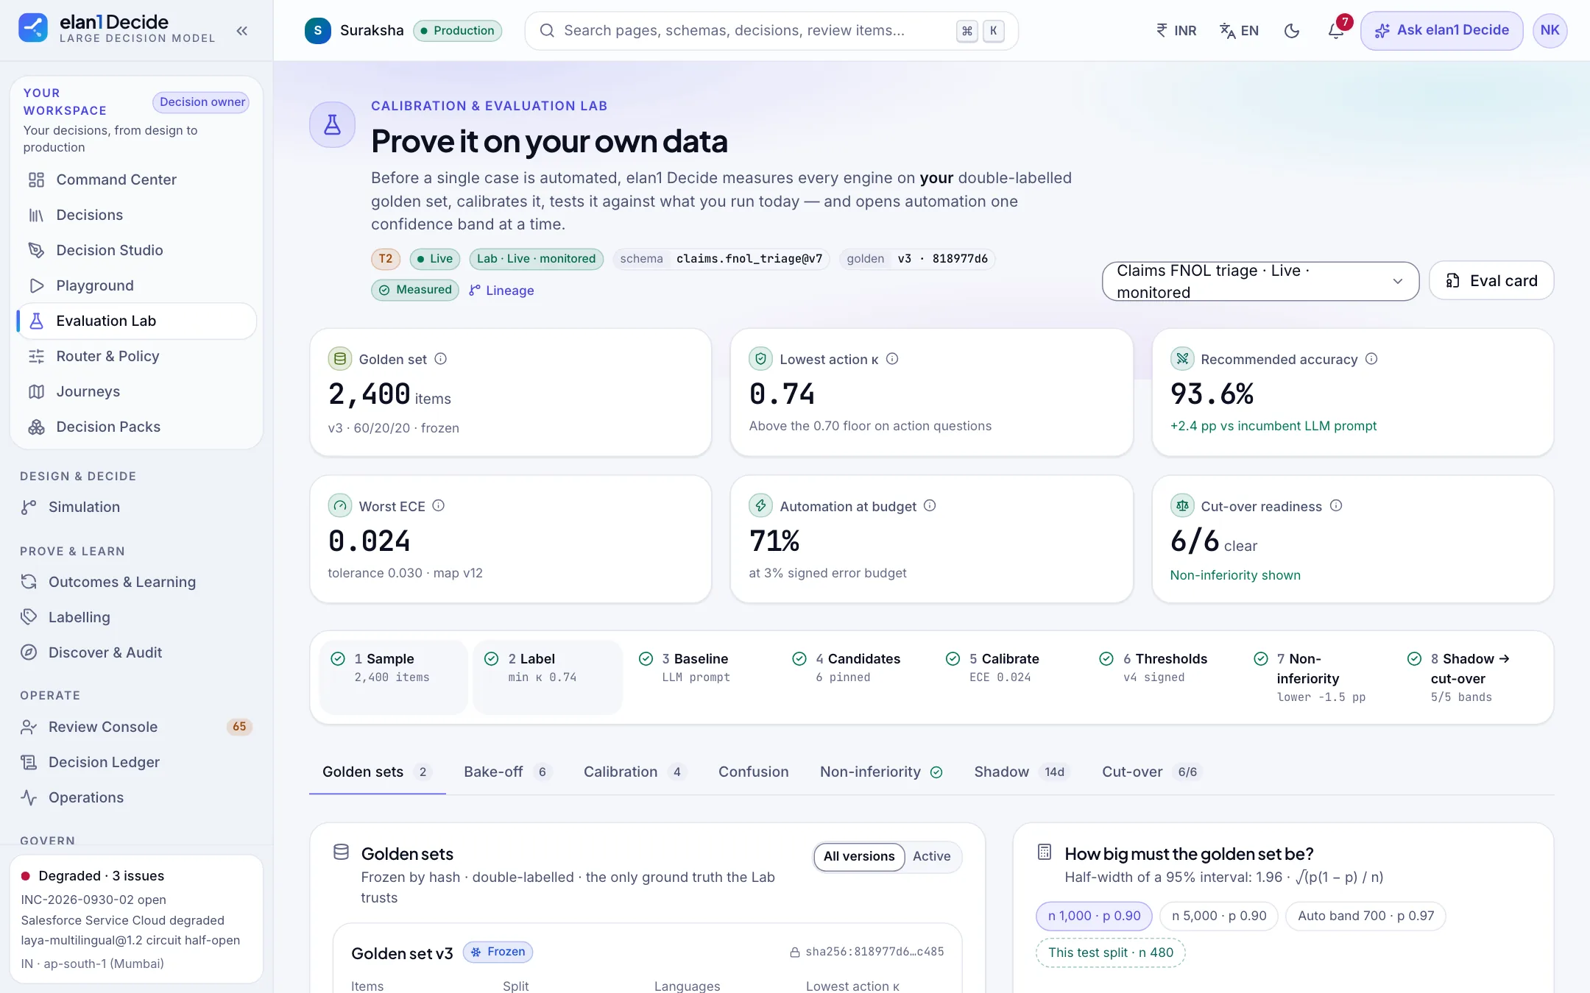
Task: Show the Cut-over readiness info icon
Action: (x=1336, y=505)
